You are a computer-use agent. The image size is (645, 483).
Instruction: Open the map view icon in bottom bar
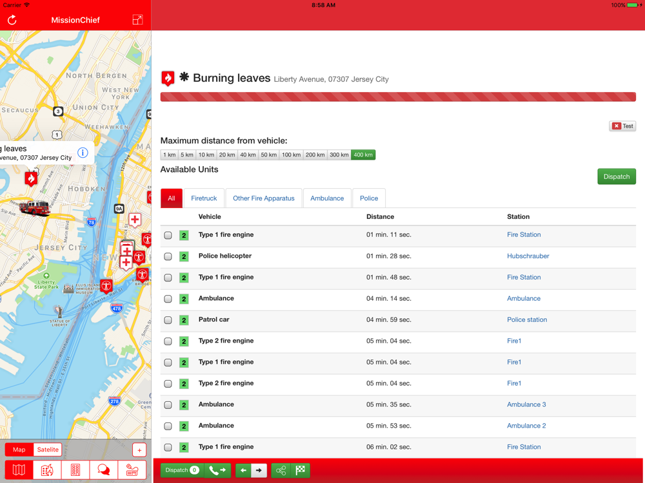click(19, 470)
